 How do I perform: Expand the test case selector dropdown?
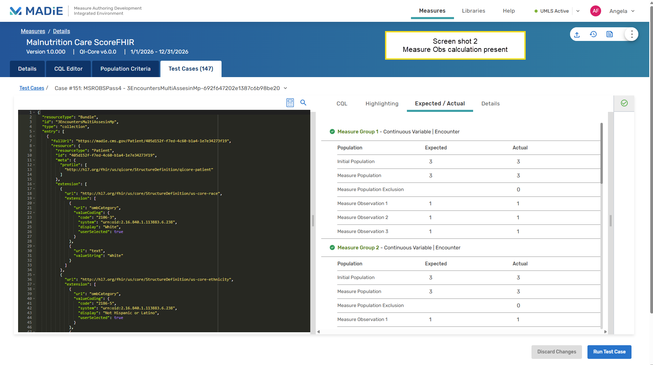[285, 88]
